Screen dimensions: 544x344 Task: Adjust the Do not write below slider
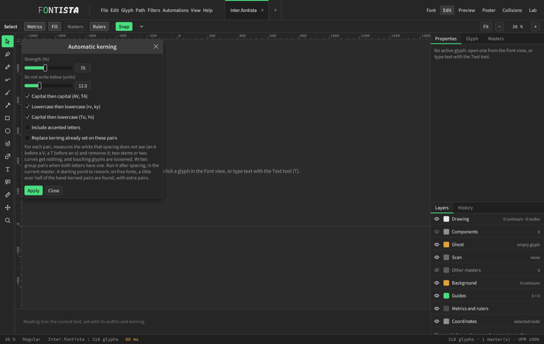(x=48, y=86)
